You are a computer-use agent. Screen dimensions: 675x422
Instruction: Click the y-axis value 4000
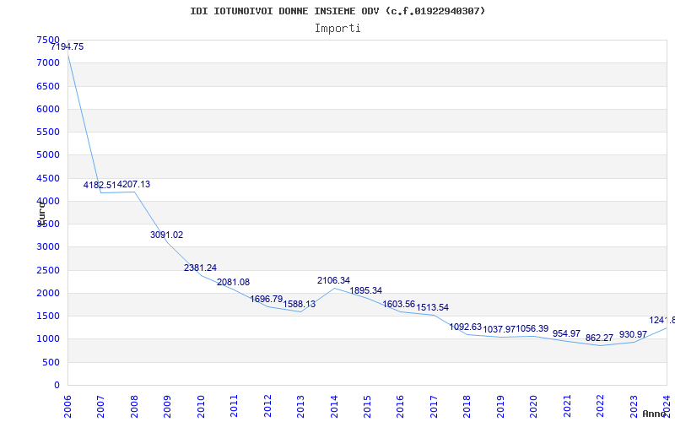coord(48,201)
